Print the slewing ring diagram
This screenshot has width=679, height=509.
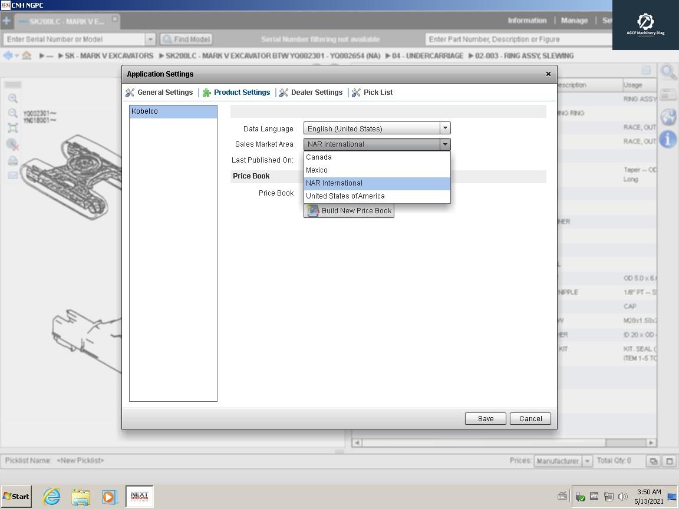click(13, 160)
